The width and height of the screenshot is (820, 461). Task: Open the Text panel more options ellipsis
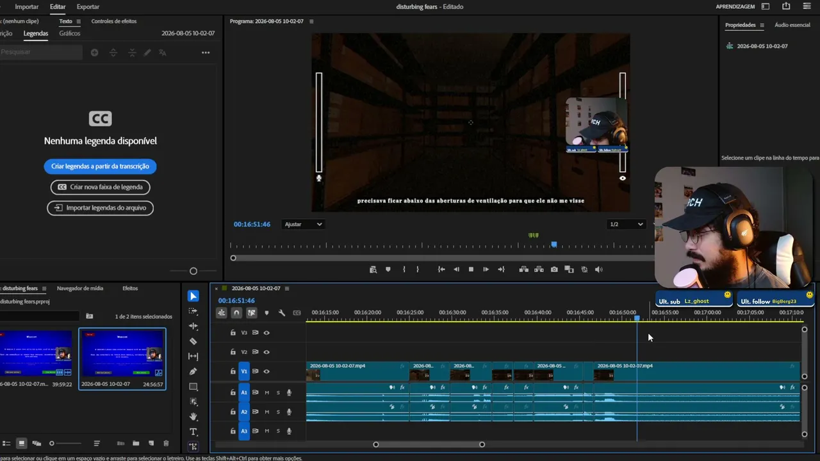[206, 53]
